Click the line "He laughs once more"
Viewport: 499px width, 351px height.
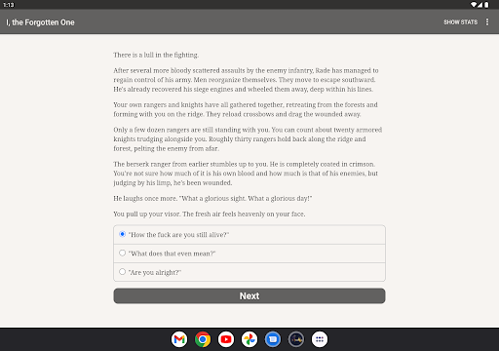212,198
